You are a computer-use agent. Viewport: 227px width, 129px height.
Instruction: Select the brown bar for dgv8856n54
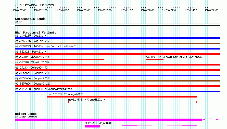click(117, 81)
